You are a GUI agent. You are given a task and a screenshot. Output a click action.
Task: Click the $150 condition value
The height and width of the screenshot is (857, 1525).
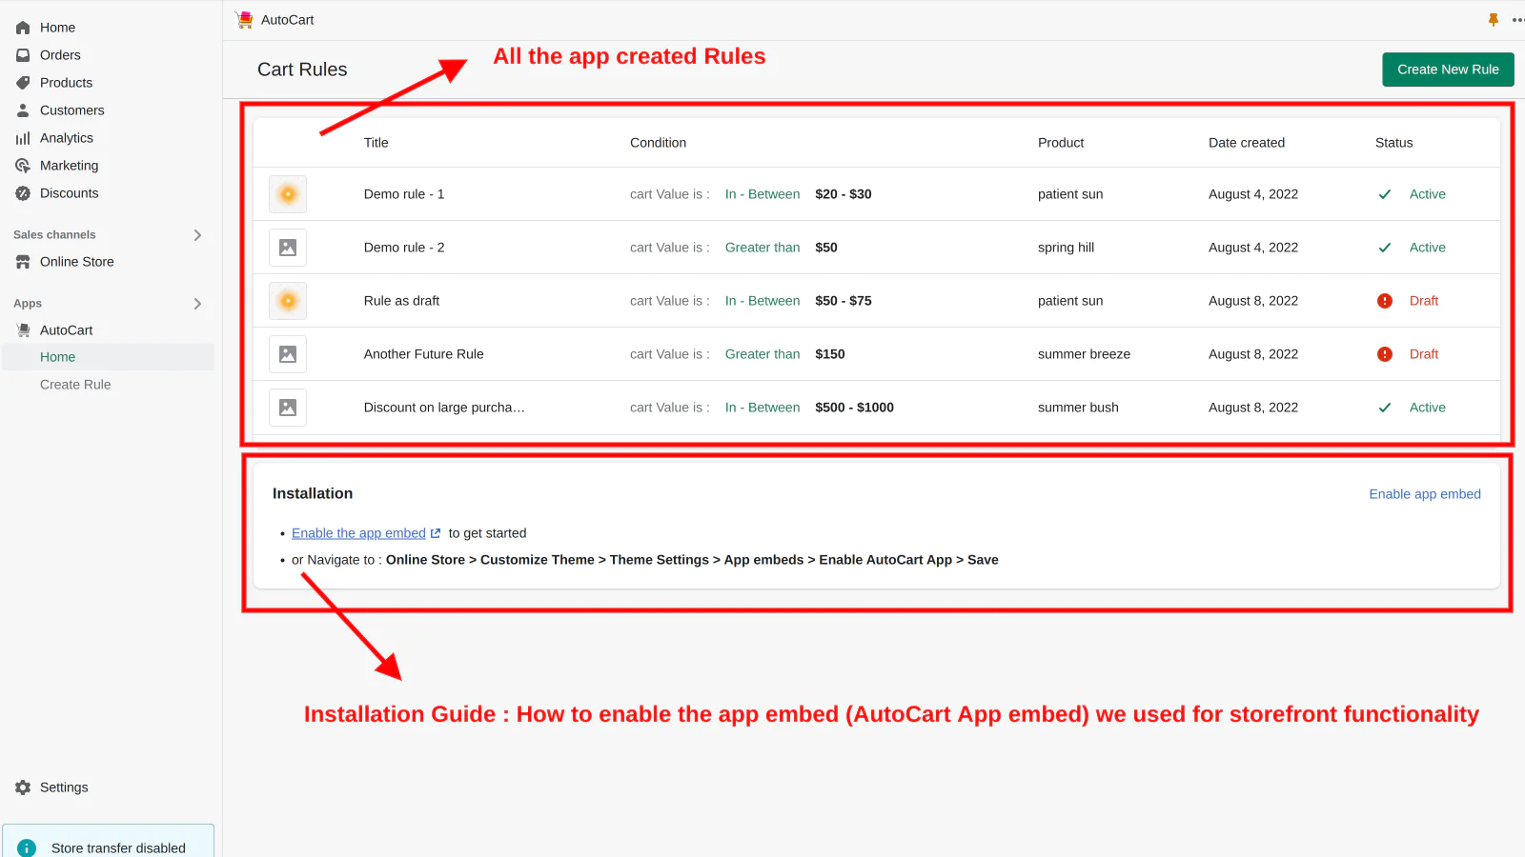(830, 354)
